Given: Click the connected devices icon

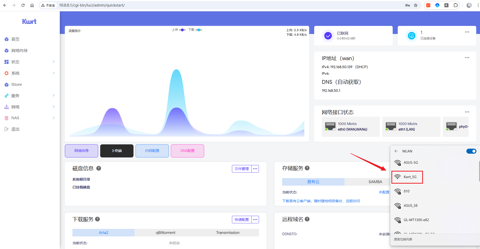Looking at the screenshot, I should point(411,36).
